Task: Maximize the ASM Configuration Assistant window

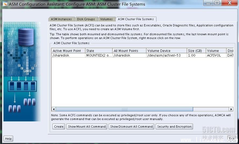Action: coord(217,3)
